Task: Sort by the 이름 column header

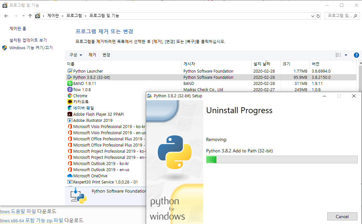Action: (x=123, y=64)
